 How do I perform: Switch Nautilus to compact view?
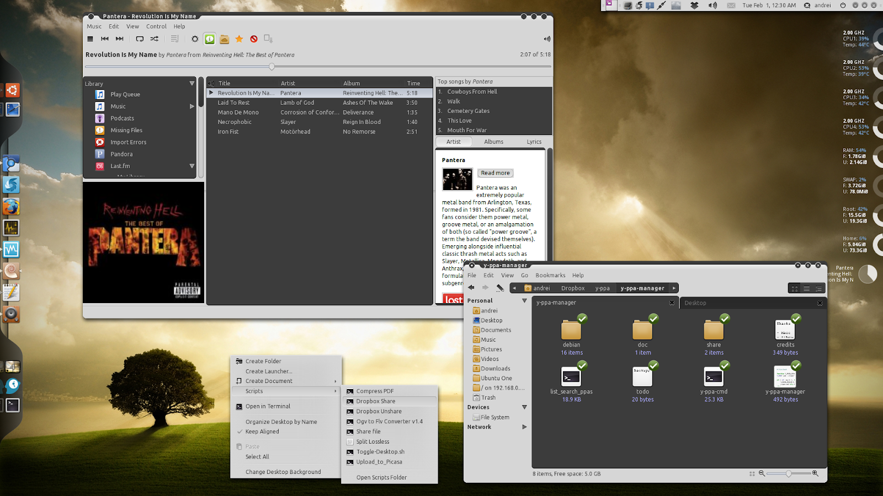[x=818, y=288]
